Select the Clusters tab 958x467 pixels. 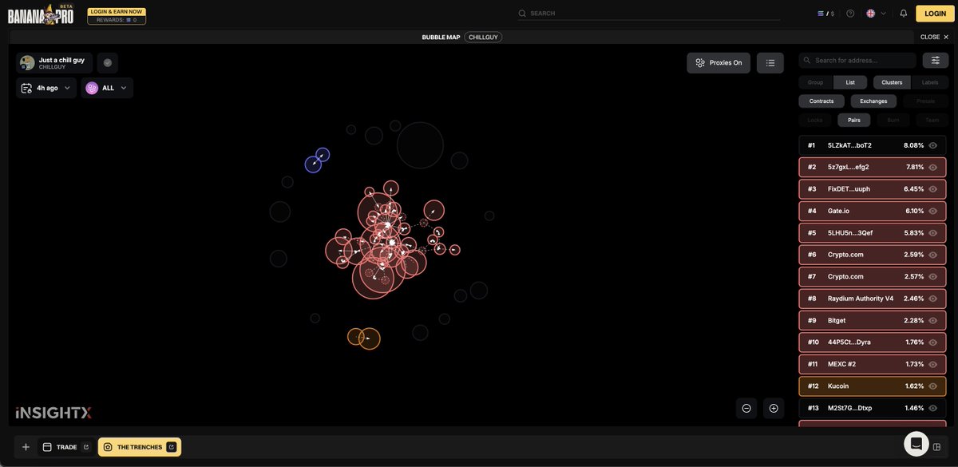(x=892, y=82)
